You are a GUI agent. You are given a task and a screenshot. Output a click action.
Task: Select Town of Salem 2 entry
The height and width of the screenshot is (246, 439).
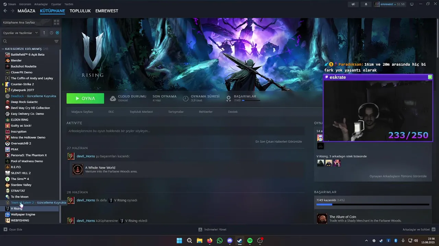pyautogui.click(x=38, y=203)
